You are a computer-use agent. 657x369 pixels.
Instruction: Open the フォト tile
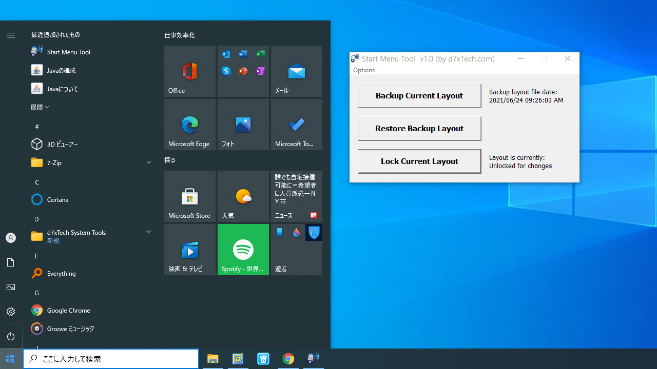click(243, 125)
